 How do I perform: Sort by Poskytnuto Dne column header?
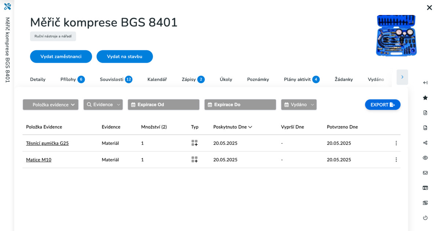(232, 127)
